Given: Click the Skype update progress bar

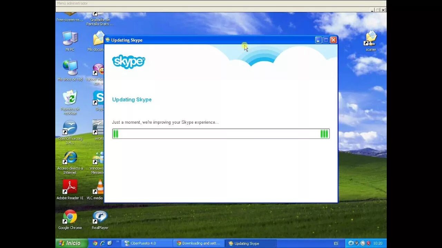Looking at the screenshot, I should 221,134.
